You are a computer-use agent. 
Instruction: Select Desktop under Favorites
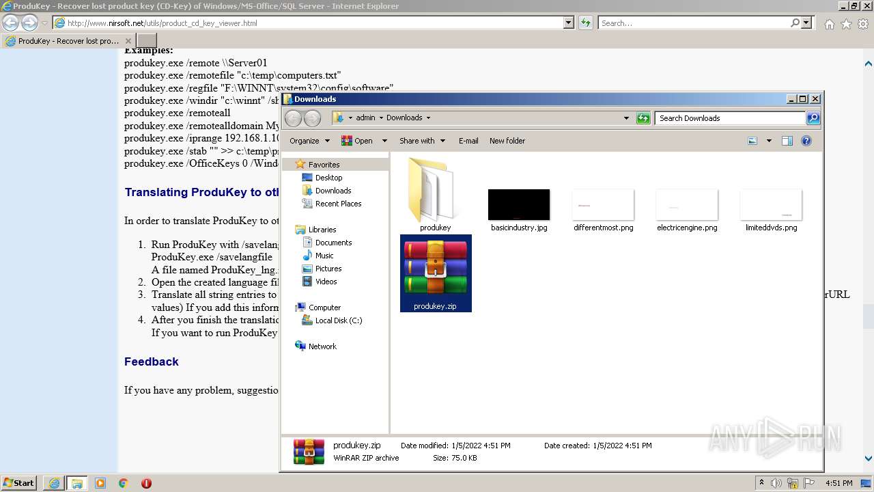pyautogui.click(x=328, y=178)
